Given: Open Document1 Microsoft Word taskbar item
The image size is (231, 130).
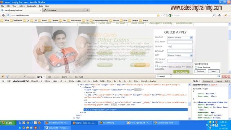Looking at the screenshot, I should (57, 128).
